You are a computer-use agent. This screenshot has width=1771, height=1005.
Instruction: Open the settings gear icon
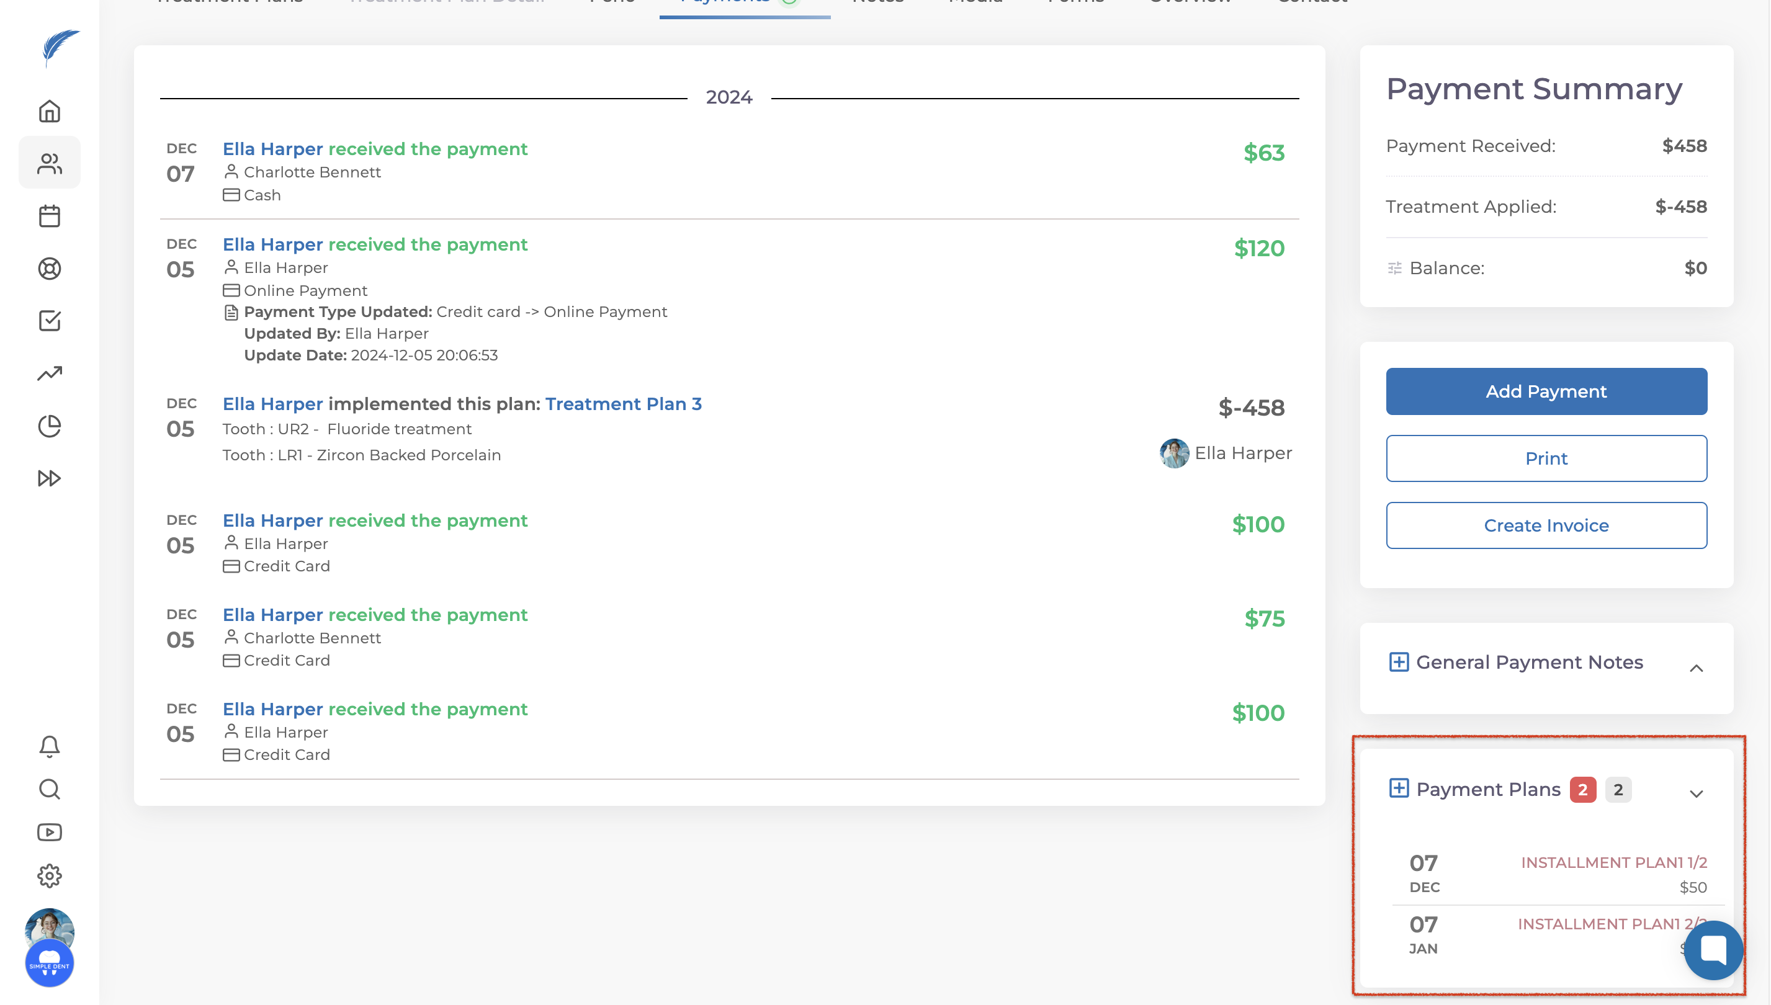click(49, 876)
